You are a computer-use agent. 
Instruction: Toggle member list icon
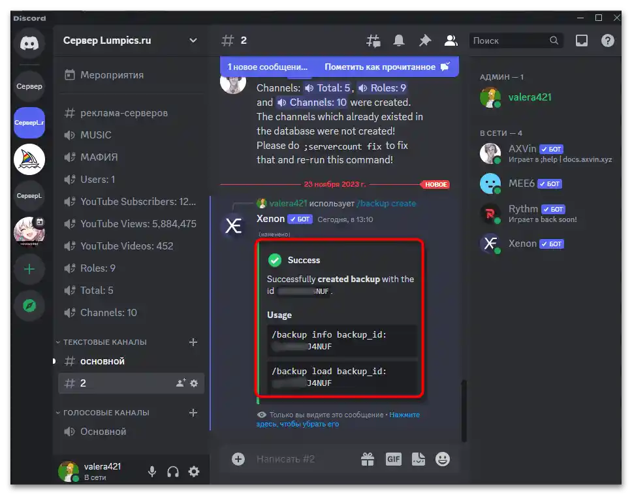[x=450, y=40]
